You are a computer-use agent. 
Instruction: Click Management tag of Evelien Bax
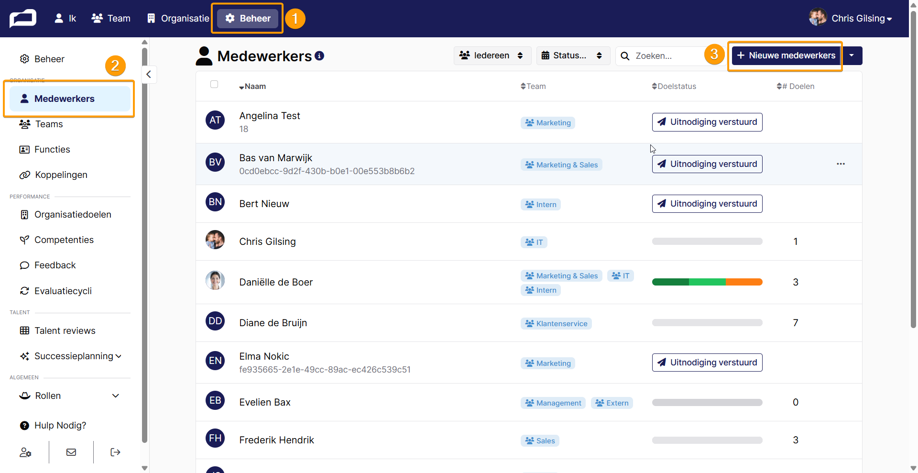click(553, 403)
